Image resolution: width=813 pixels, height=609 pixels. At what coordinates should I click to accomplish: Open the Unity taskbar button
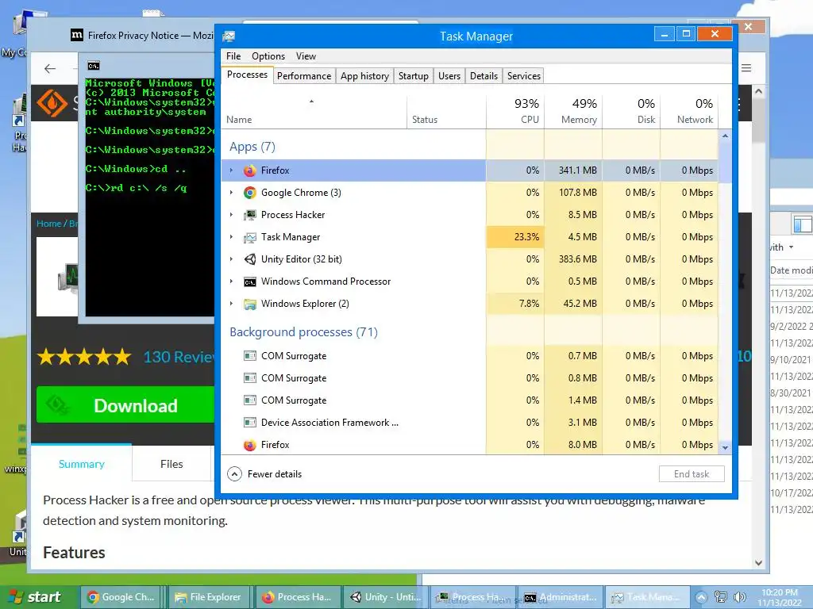(x=385, y=597)
